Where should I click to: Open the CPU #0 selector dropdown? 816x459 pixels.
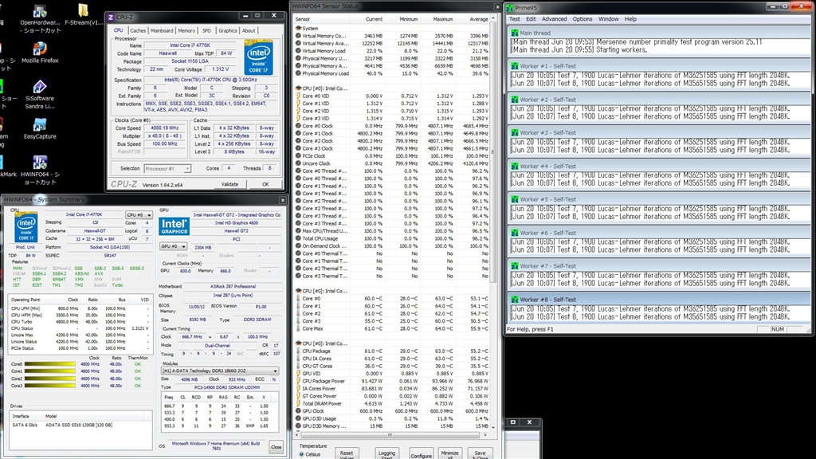pos(139,214)
